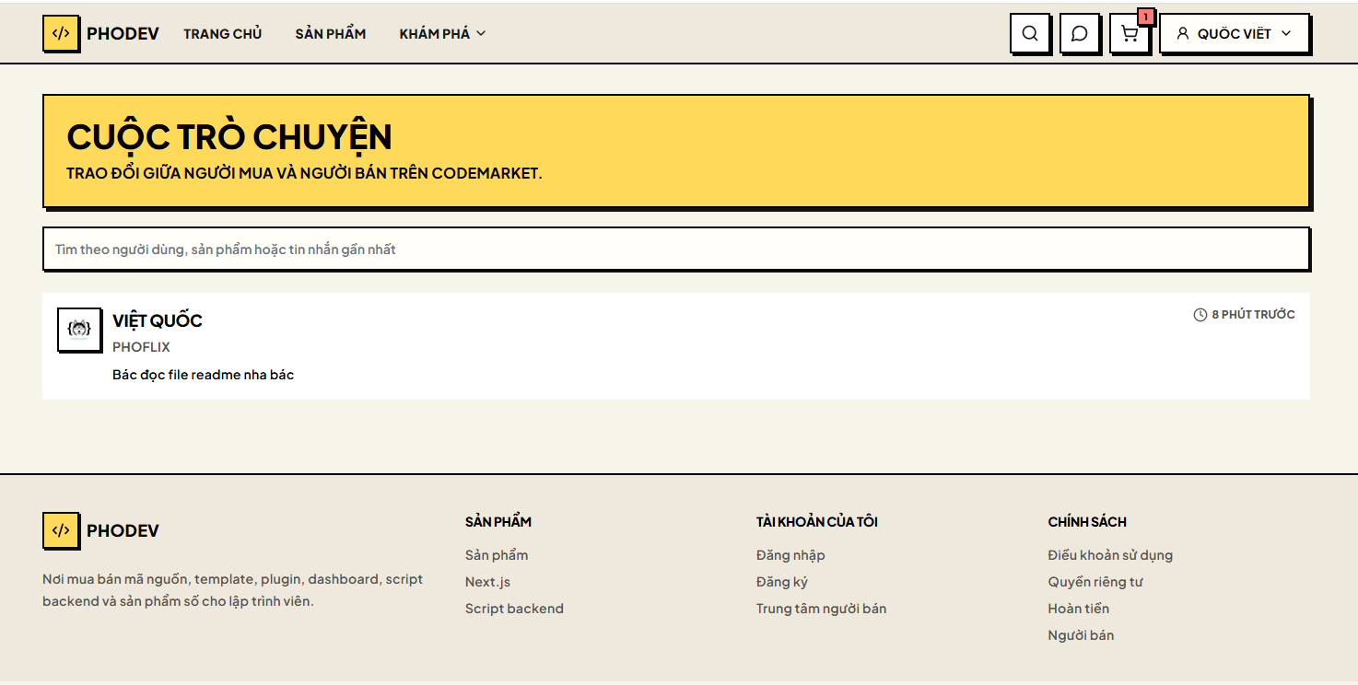The width and height of the screenshot is (1358, 685).
Task: Focus the conversation search input field
Action: pos(676,249)
